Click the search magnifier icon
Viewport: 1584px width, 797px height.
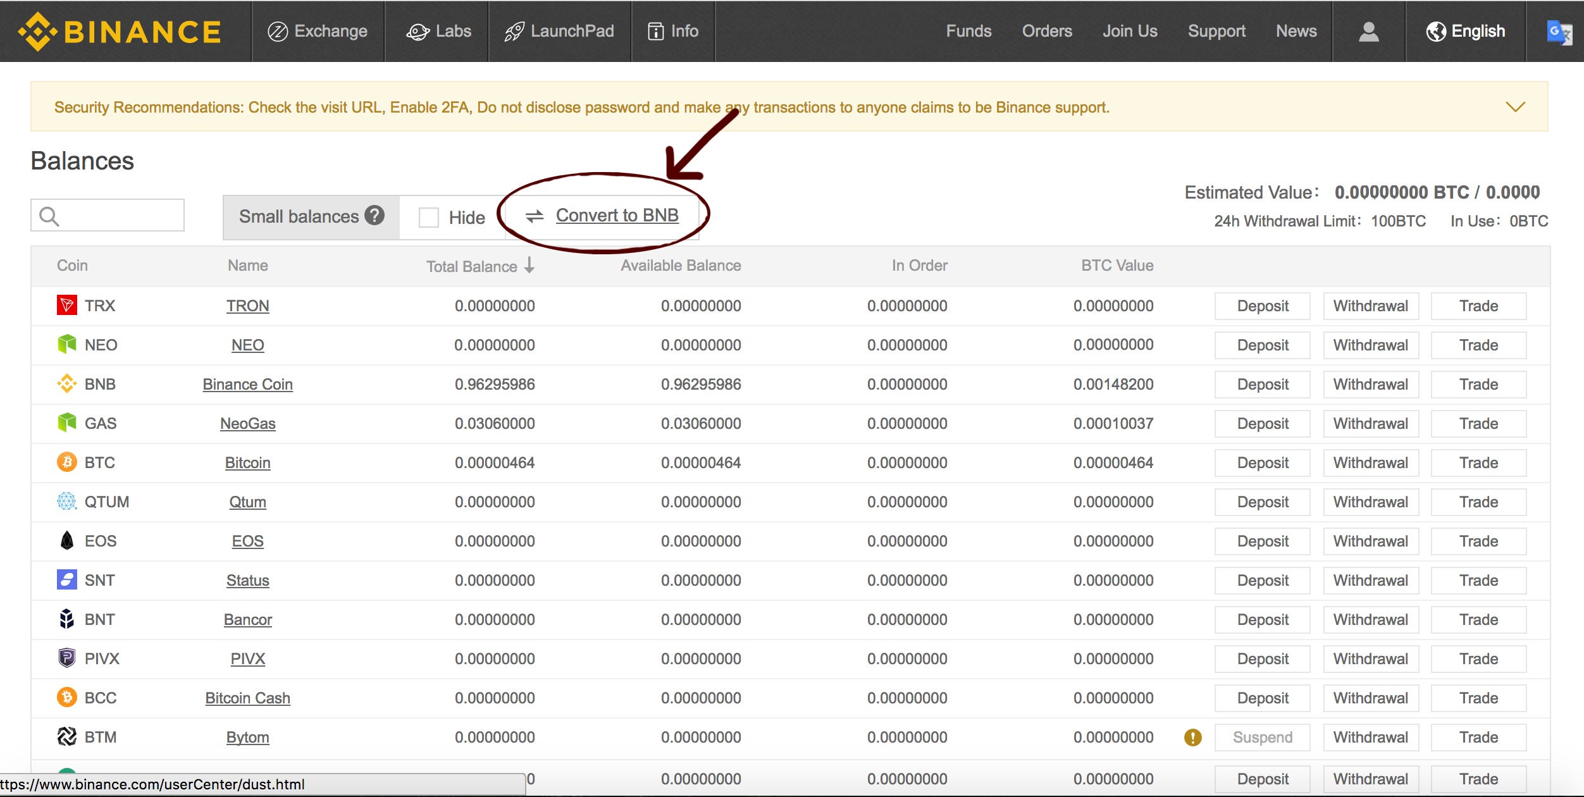click(x=49, y=216)
